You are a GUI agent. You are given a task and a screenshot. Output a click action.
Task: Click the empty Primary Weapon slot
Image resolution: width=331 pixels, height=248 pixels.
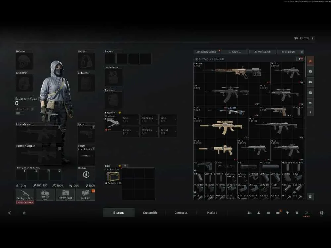click(38, 134)
